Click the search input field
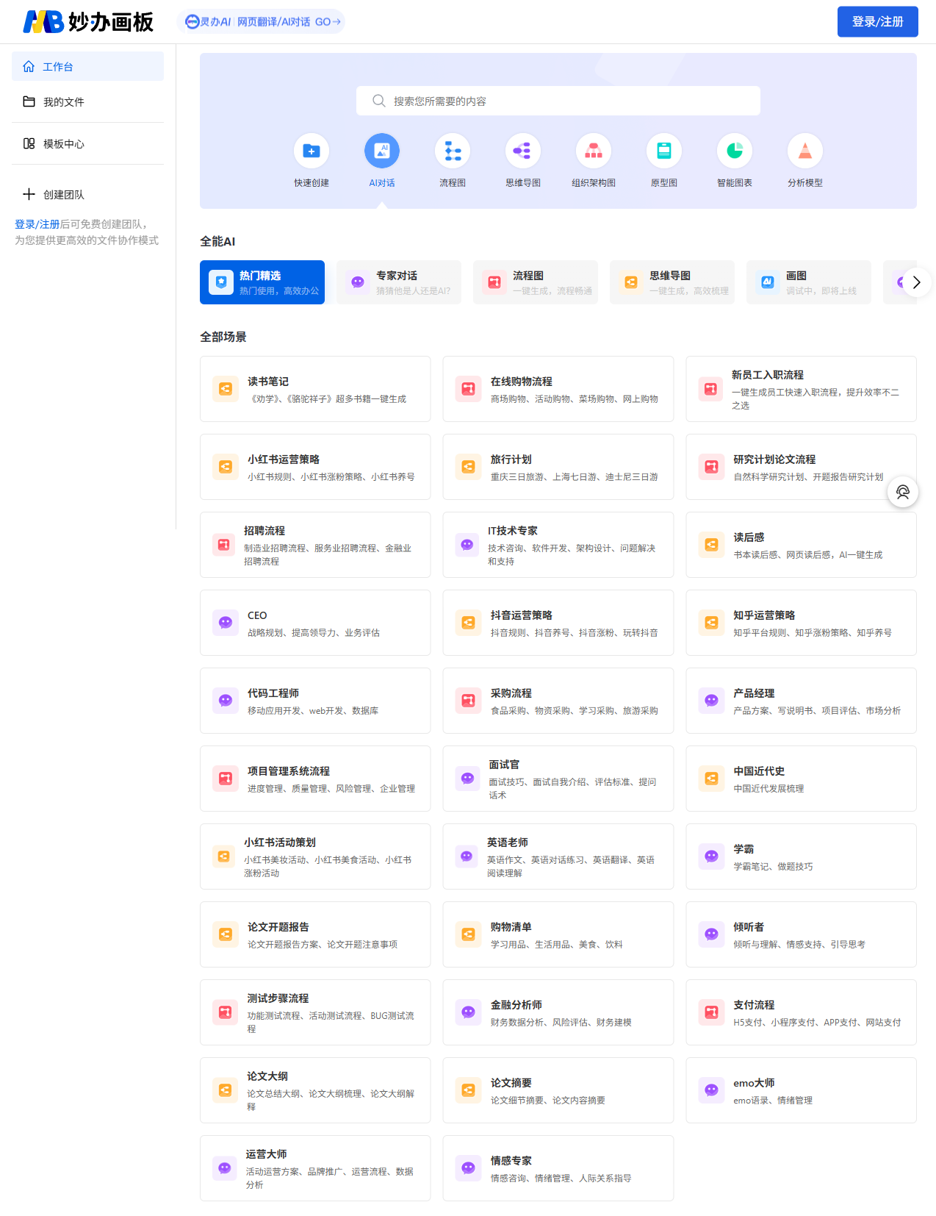Viewport: 936px width, 1216px height. pos(558,101)
